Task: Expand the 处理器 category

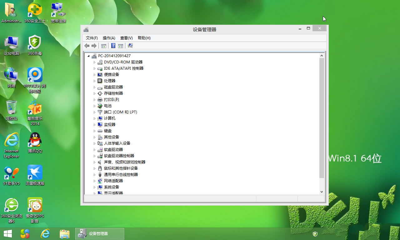Action: pos(95,81)
